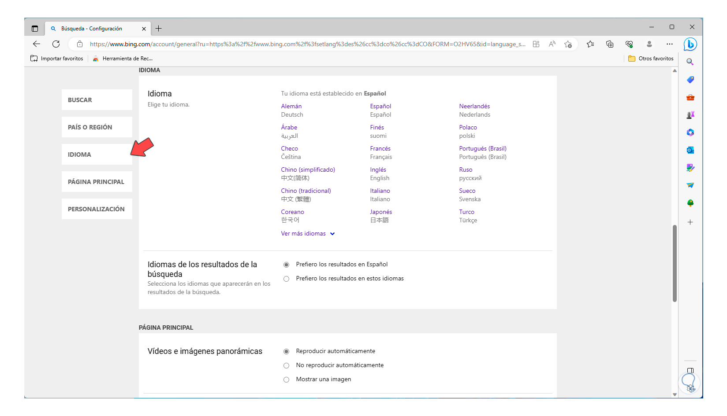This screenshot has height=416, width=727.
Task: Open the Bing Copilot sidebar icon
Action: (690, 44)
